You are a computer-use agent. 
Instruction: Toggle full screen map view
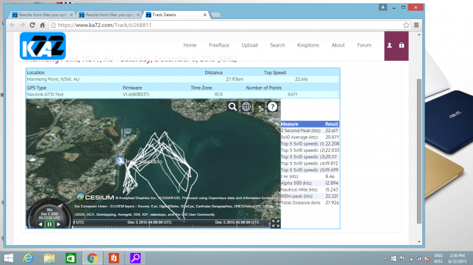tap(276, 223)
